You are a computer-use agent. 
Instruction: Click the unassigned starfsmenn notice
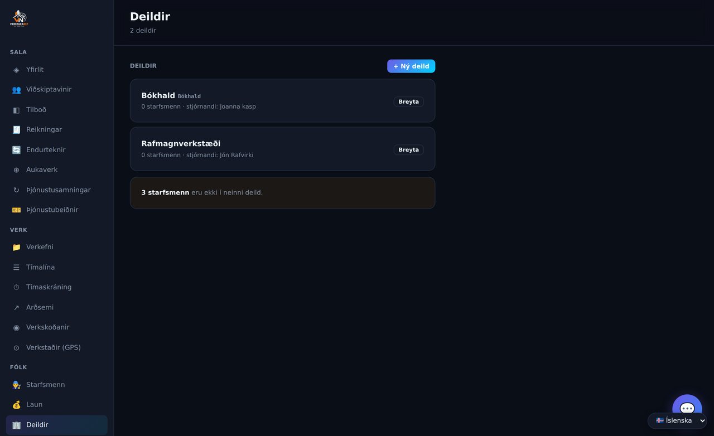[282, 193]
